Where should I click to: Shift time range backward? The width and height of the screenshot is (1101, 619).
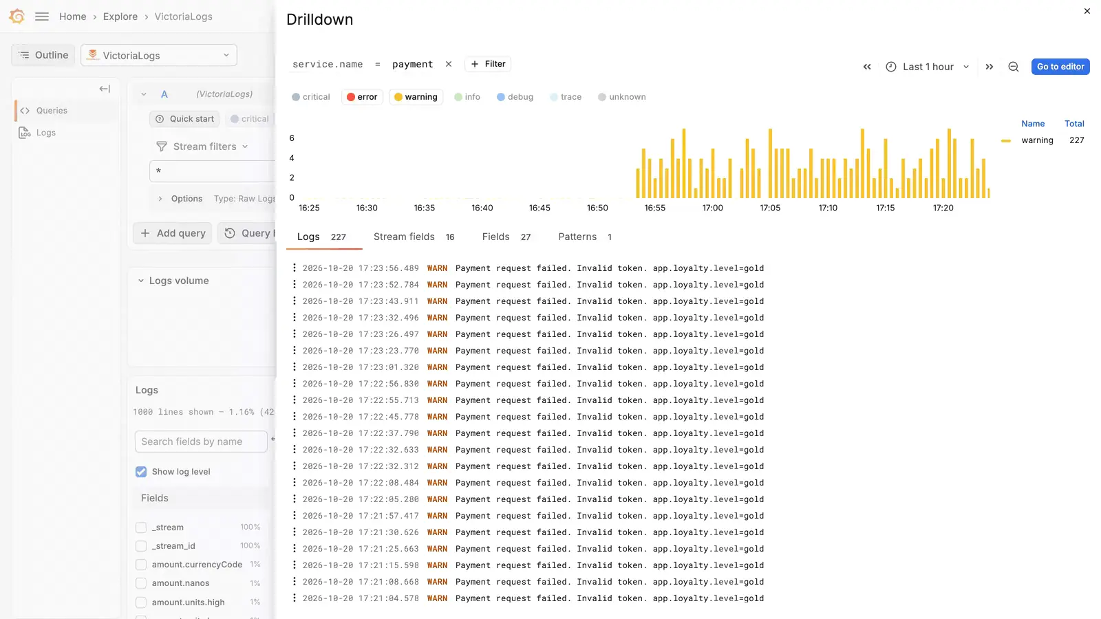[867, 67]
